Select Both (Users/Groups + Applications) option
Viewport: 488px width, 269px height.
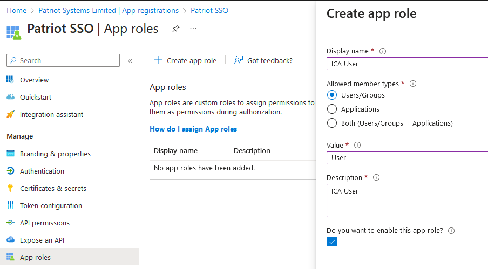332,123
